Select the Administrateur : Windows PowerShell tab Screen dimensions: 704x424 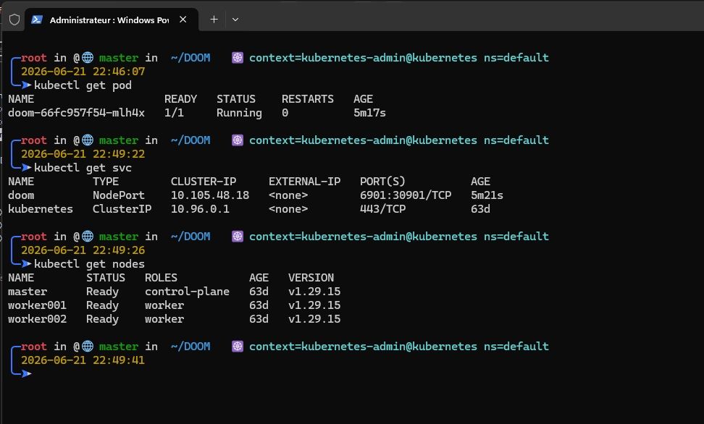pos(111,20)
